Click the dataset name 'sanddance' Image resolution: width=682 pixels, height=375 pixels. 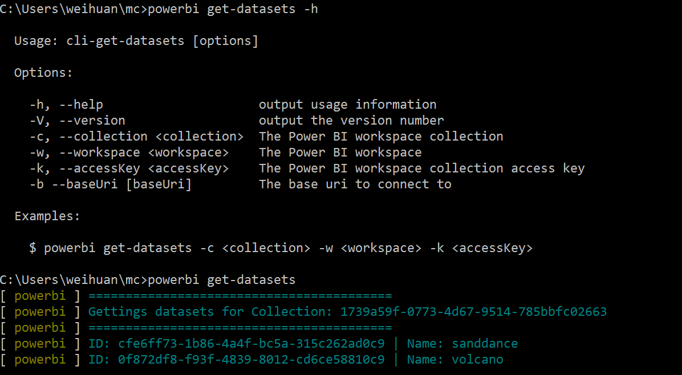(x=485, y=344)
